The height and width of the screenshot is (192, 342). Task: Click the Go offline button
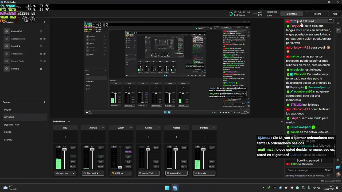[x=292, y=14]
